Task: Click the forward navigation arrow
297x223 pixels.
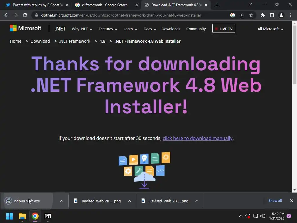Action: (16, 15)
